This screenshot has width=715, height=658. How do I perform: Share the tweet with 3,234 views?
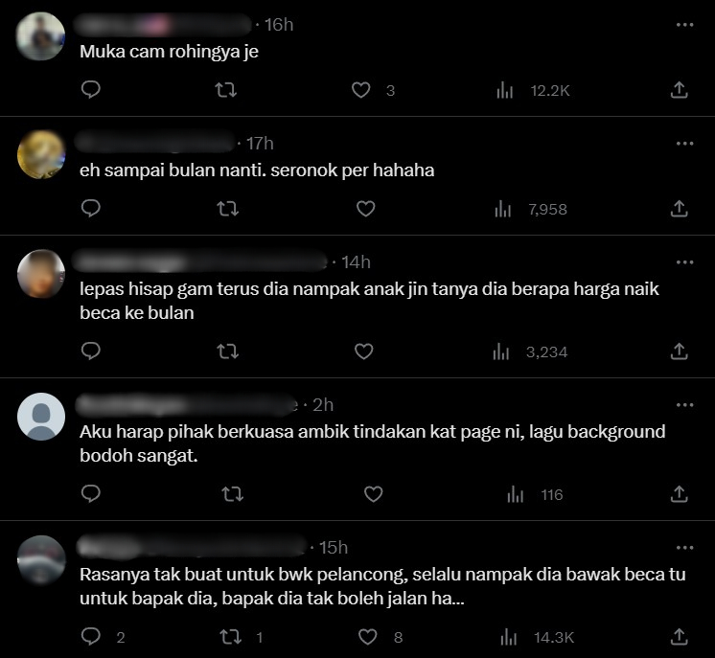679,352
